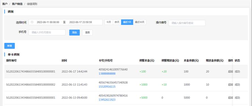The height and width of the screenshot is (106, 252).
Task: Click the 操作编号 column header
Action: [x=11, y=61]
